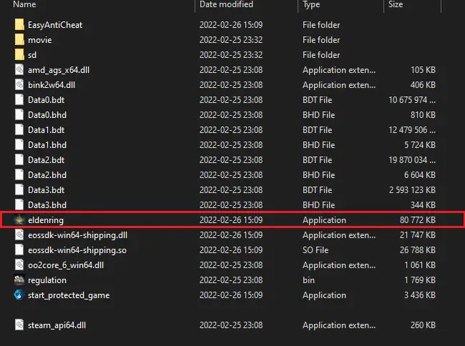Click the Data1.bdt file icon
465x346 pixels.
19,130
